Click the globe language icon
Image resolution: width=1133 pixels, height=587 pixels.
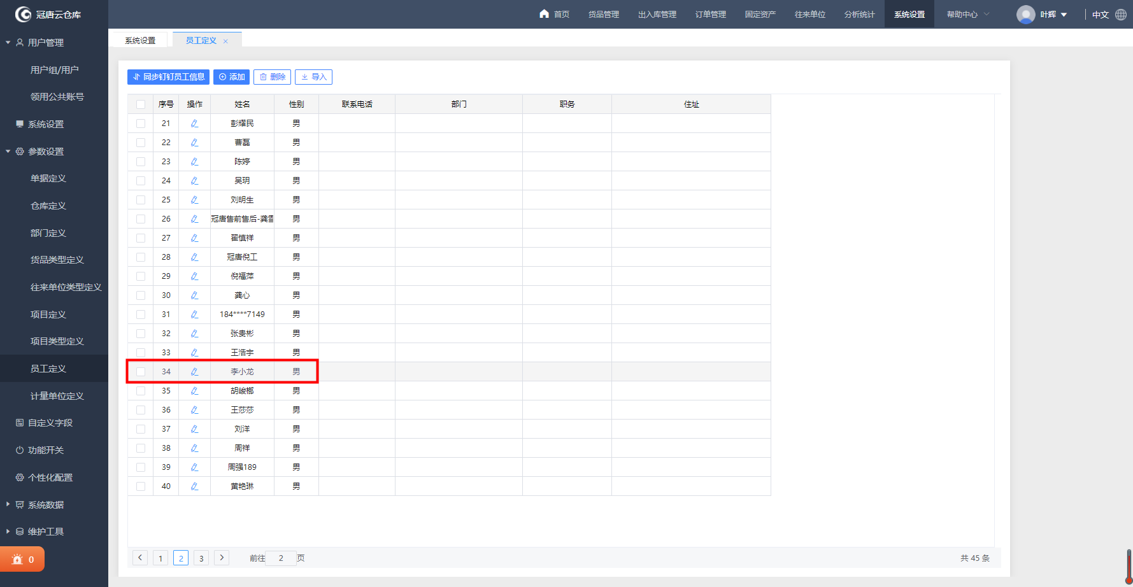click(1121, 14)
